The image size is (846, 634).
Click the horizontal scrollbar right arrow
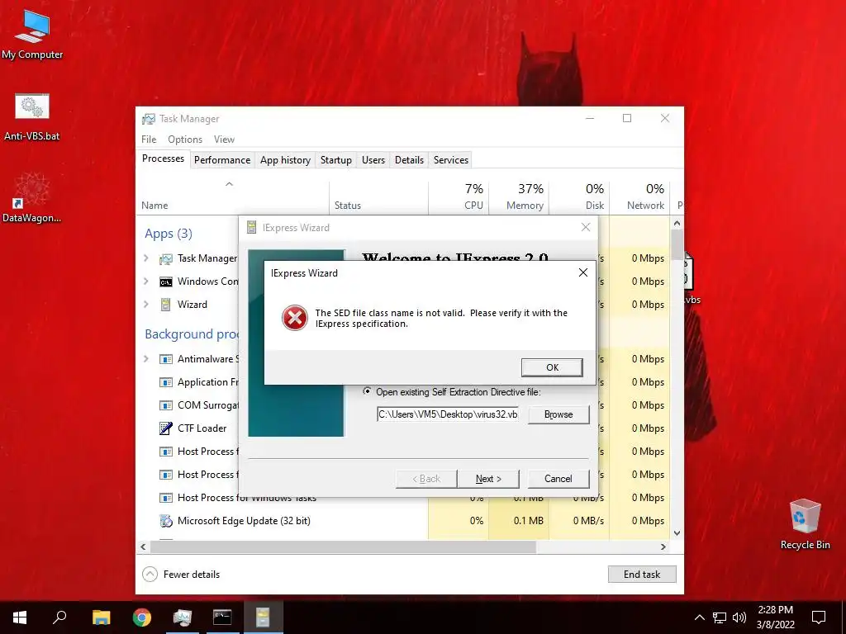(x=663, y=546)
